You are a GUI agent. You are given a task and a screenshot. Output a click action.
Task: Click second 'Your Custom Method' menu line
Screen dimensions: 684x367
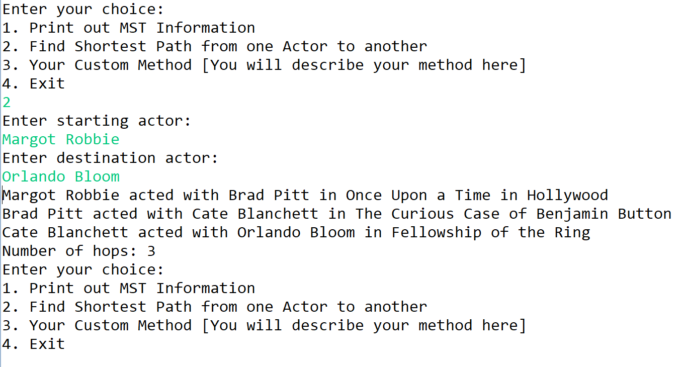click(264, 325)
